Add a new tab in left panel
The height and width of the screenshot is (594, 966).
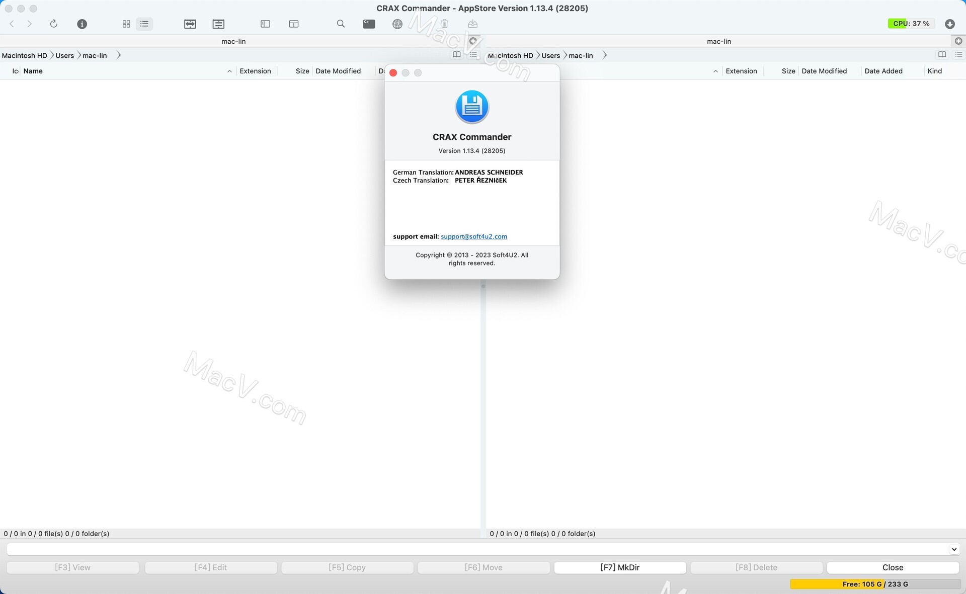coord(473,41)
